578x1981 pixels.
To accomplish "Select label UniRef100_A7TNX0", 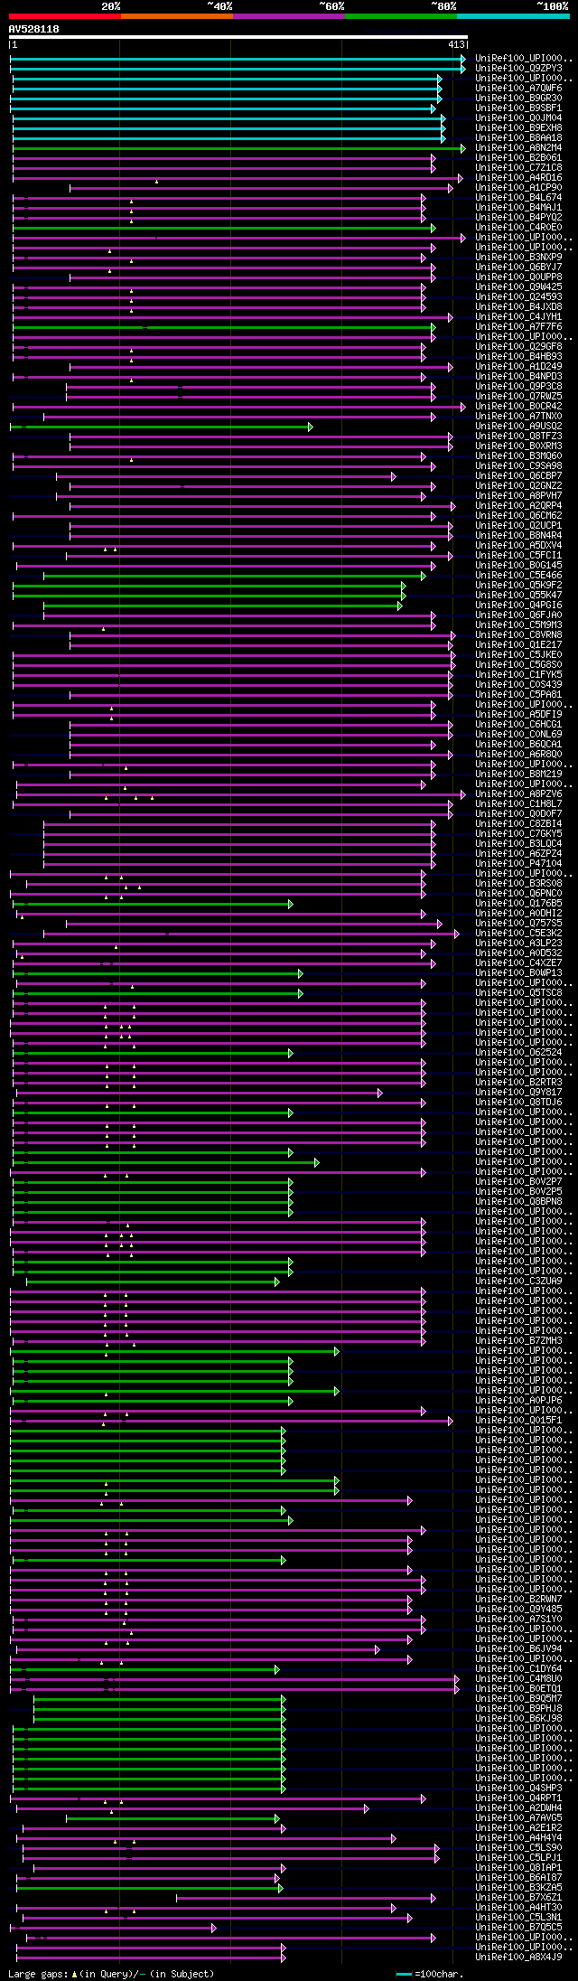I will tap(518, 416).
